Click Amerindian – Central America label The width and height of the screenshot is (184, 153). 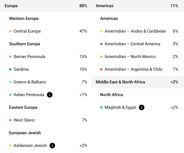pyautogui.click(x=132, y=44)
